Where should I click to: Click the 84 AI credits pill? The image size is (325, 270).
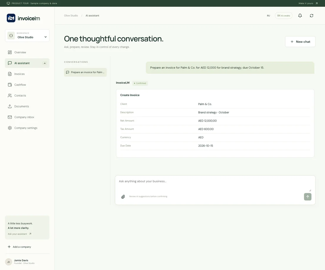284,16
